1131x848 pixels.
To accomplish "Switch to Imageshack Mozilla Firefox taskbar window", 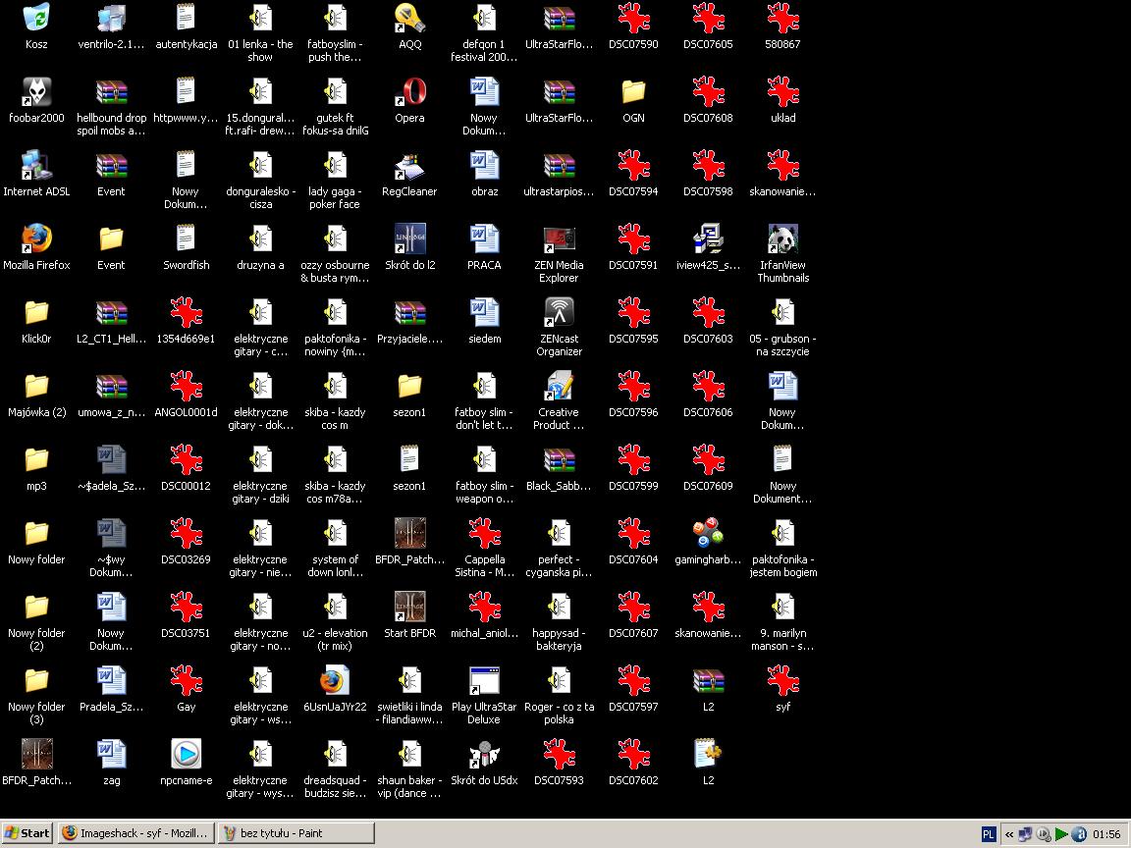I will tap(135, 833).
